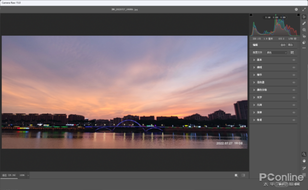Toggle 光学 panel eye icon
Image resolution: width=308 pixels, height=190 pixels.
tap(294, 98)
